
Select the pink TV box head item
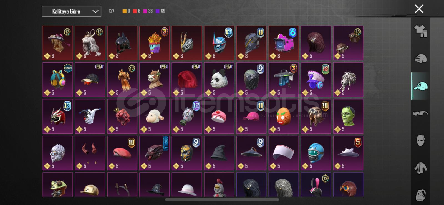(x=284, y=43)
